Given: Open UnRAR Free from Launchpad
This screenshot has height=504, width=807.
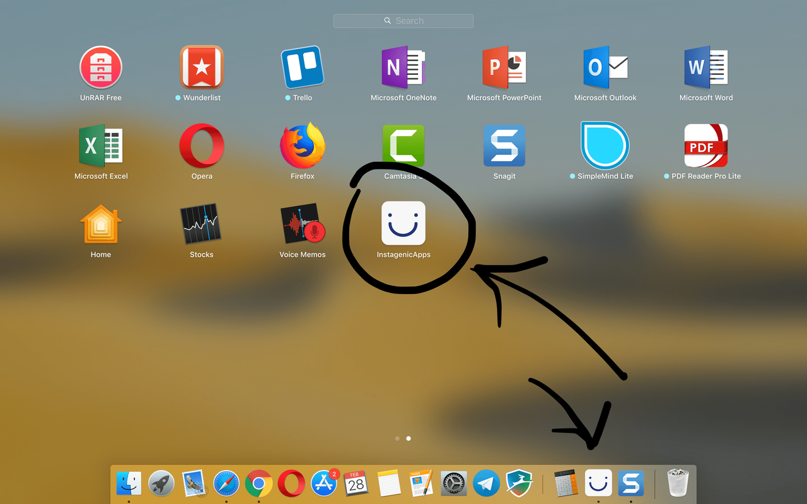Looking at the screenshot, I should pyautogui.click(x=101, y=67).
